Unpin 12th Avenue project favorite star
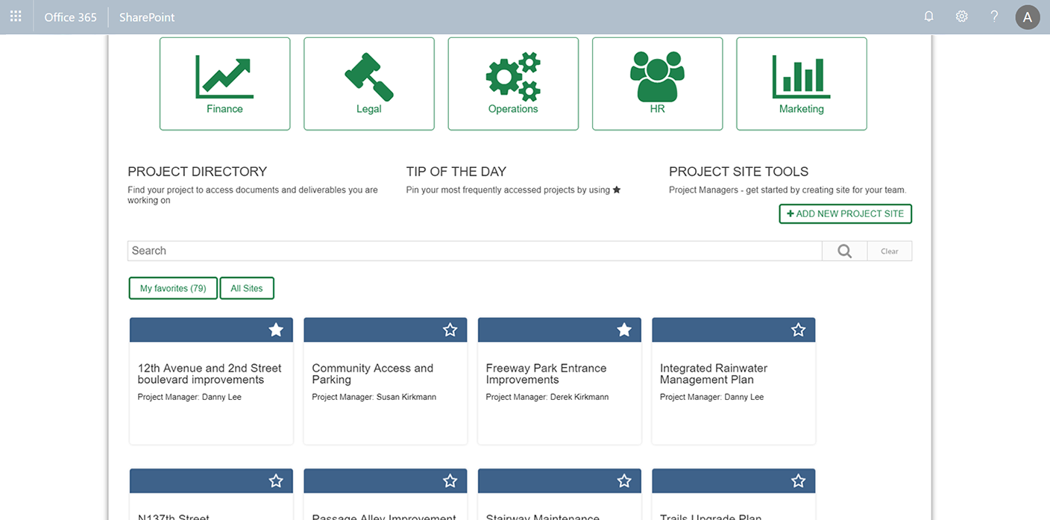This screenshot has height=520, width=1050. pyautogui.click(x=276, y=330)
